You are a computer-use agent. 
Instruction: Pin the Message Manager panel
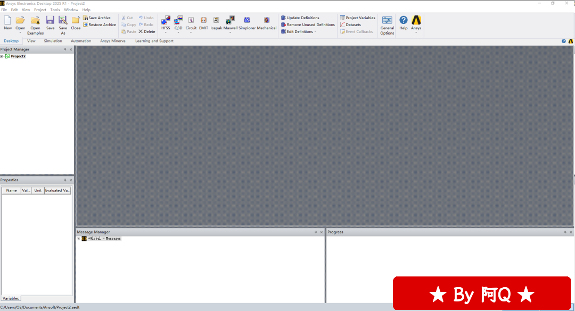316,232
